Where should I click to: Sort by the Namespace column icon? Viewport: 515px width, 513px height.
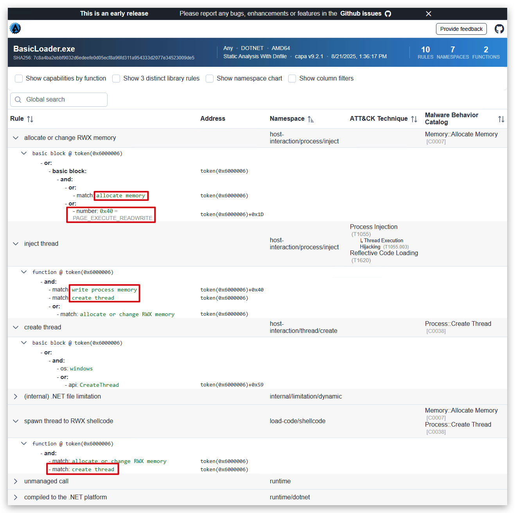coord(311,119)
